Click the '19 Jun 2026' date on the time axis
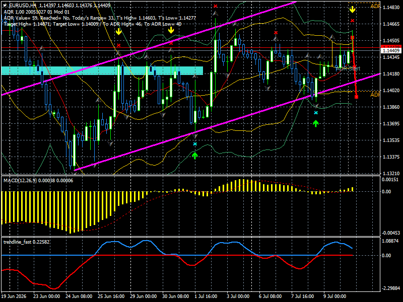 (14, 296)
